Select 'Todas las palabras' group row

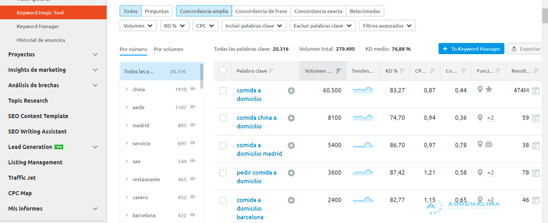pos(160,71)
